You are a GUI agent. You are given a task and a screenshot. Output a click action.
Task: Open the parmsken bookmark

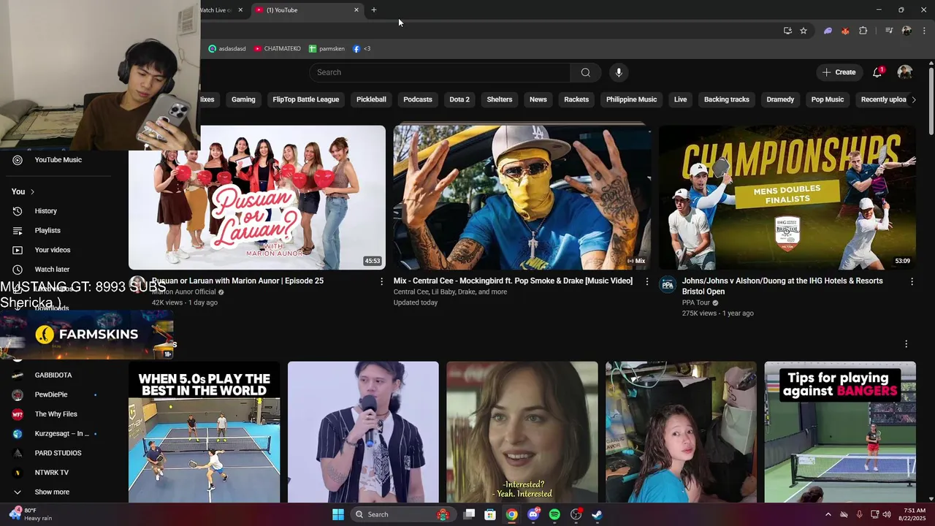327,49
